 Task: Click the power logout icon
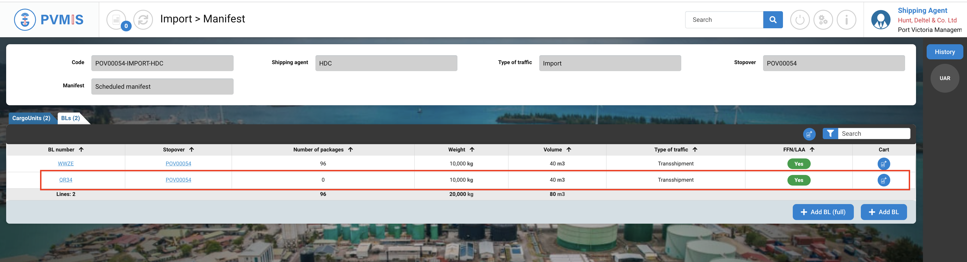[799, 20]
